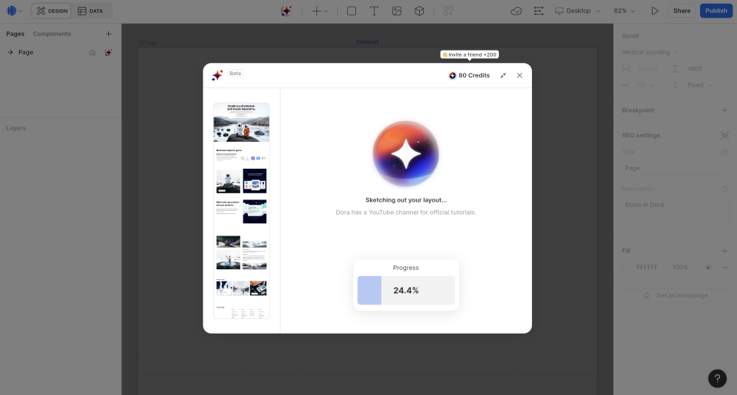Open the Desktop device dropdown

(577, 11)
